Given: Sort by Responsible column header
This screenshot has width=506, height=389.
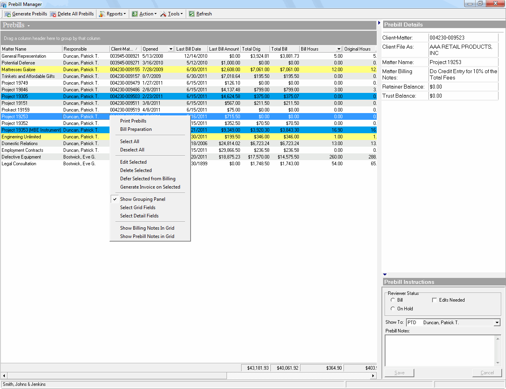Looking at the screenshot, I should tap(86, 49).
